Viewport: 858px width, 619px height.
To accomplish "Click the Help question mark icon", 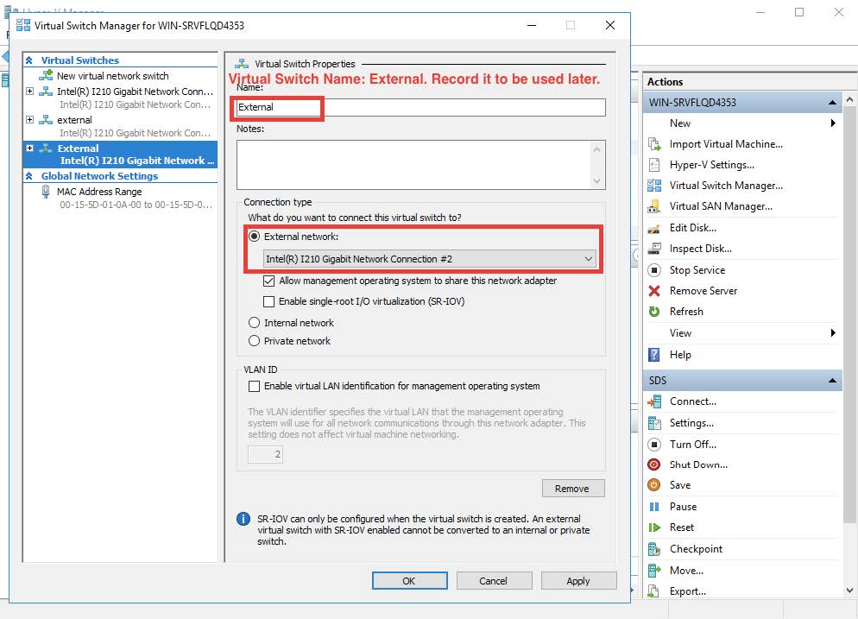I will pos(654,355).
